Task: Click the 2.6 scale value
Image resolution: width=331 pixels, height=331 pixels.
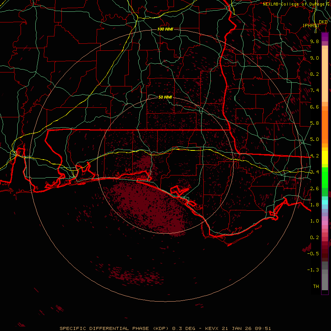Action: click(x=314, y=189)
